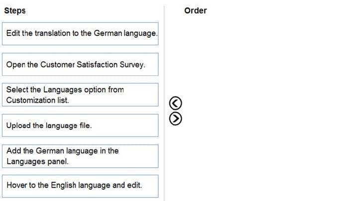The height and width of the screenshot is (201, 345).
Task: Select the Edit the translation step box
Action: click(80, 34)
